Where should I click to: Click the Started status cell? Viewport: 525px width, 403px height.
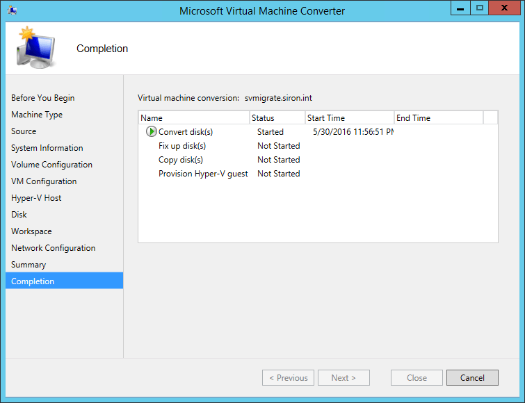[x=270, y=132]
